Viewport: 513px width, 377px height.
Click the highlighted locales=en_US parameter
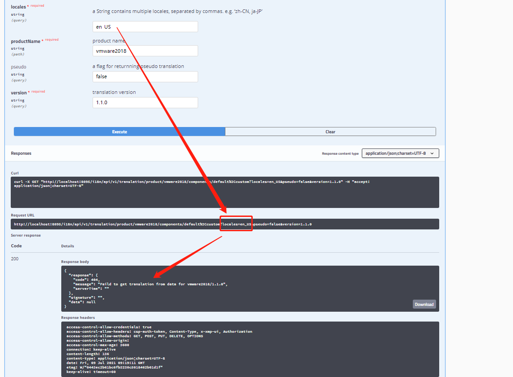[236, 224]
